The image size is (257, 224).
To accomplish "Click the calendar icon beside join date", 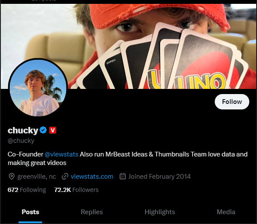I will (x=123, y=176).
